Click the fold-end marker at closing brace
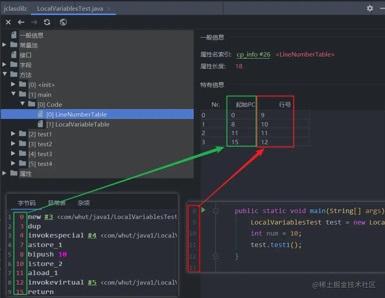The image size is (385, 298). click(215, 256)
